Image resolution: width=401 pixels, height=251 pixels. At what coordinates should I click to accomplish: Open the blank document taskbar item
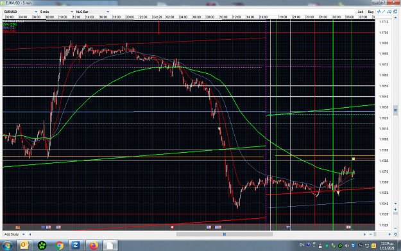(x=110, y=246)
